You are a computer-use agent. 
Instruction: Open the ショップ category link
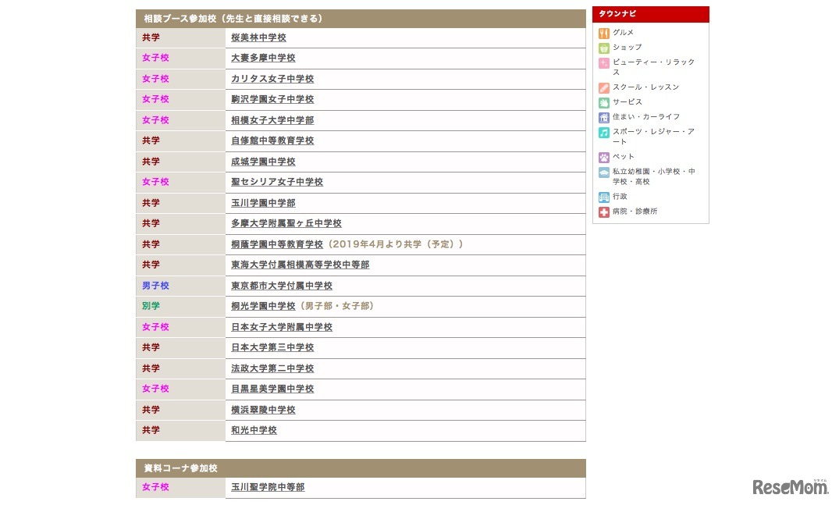pyautogui.click(x=627, y=47)
